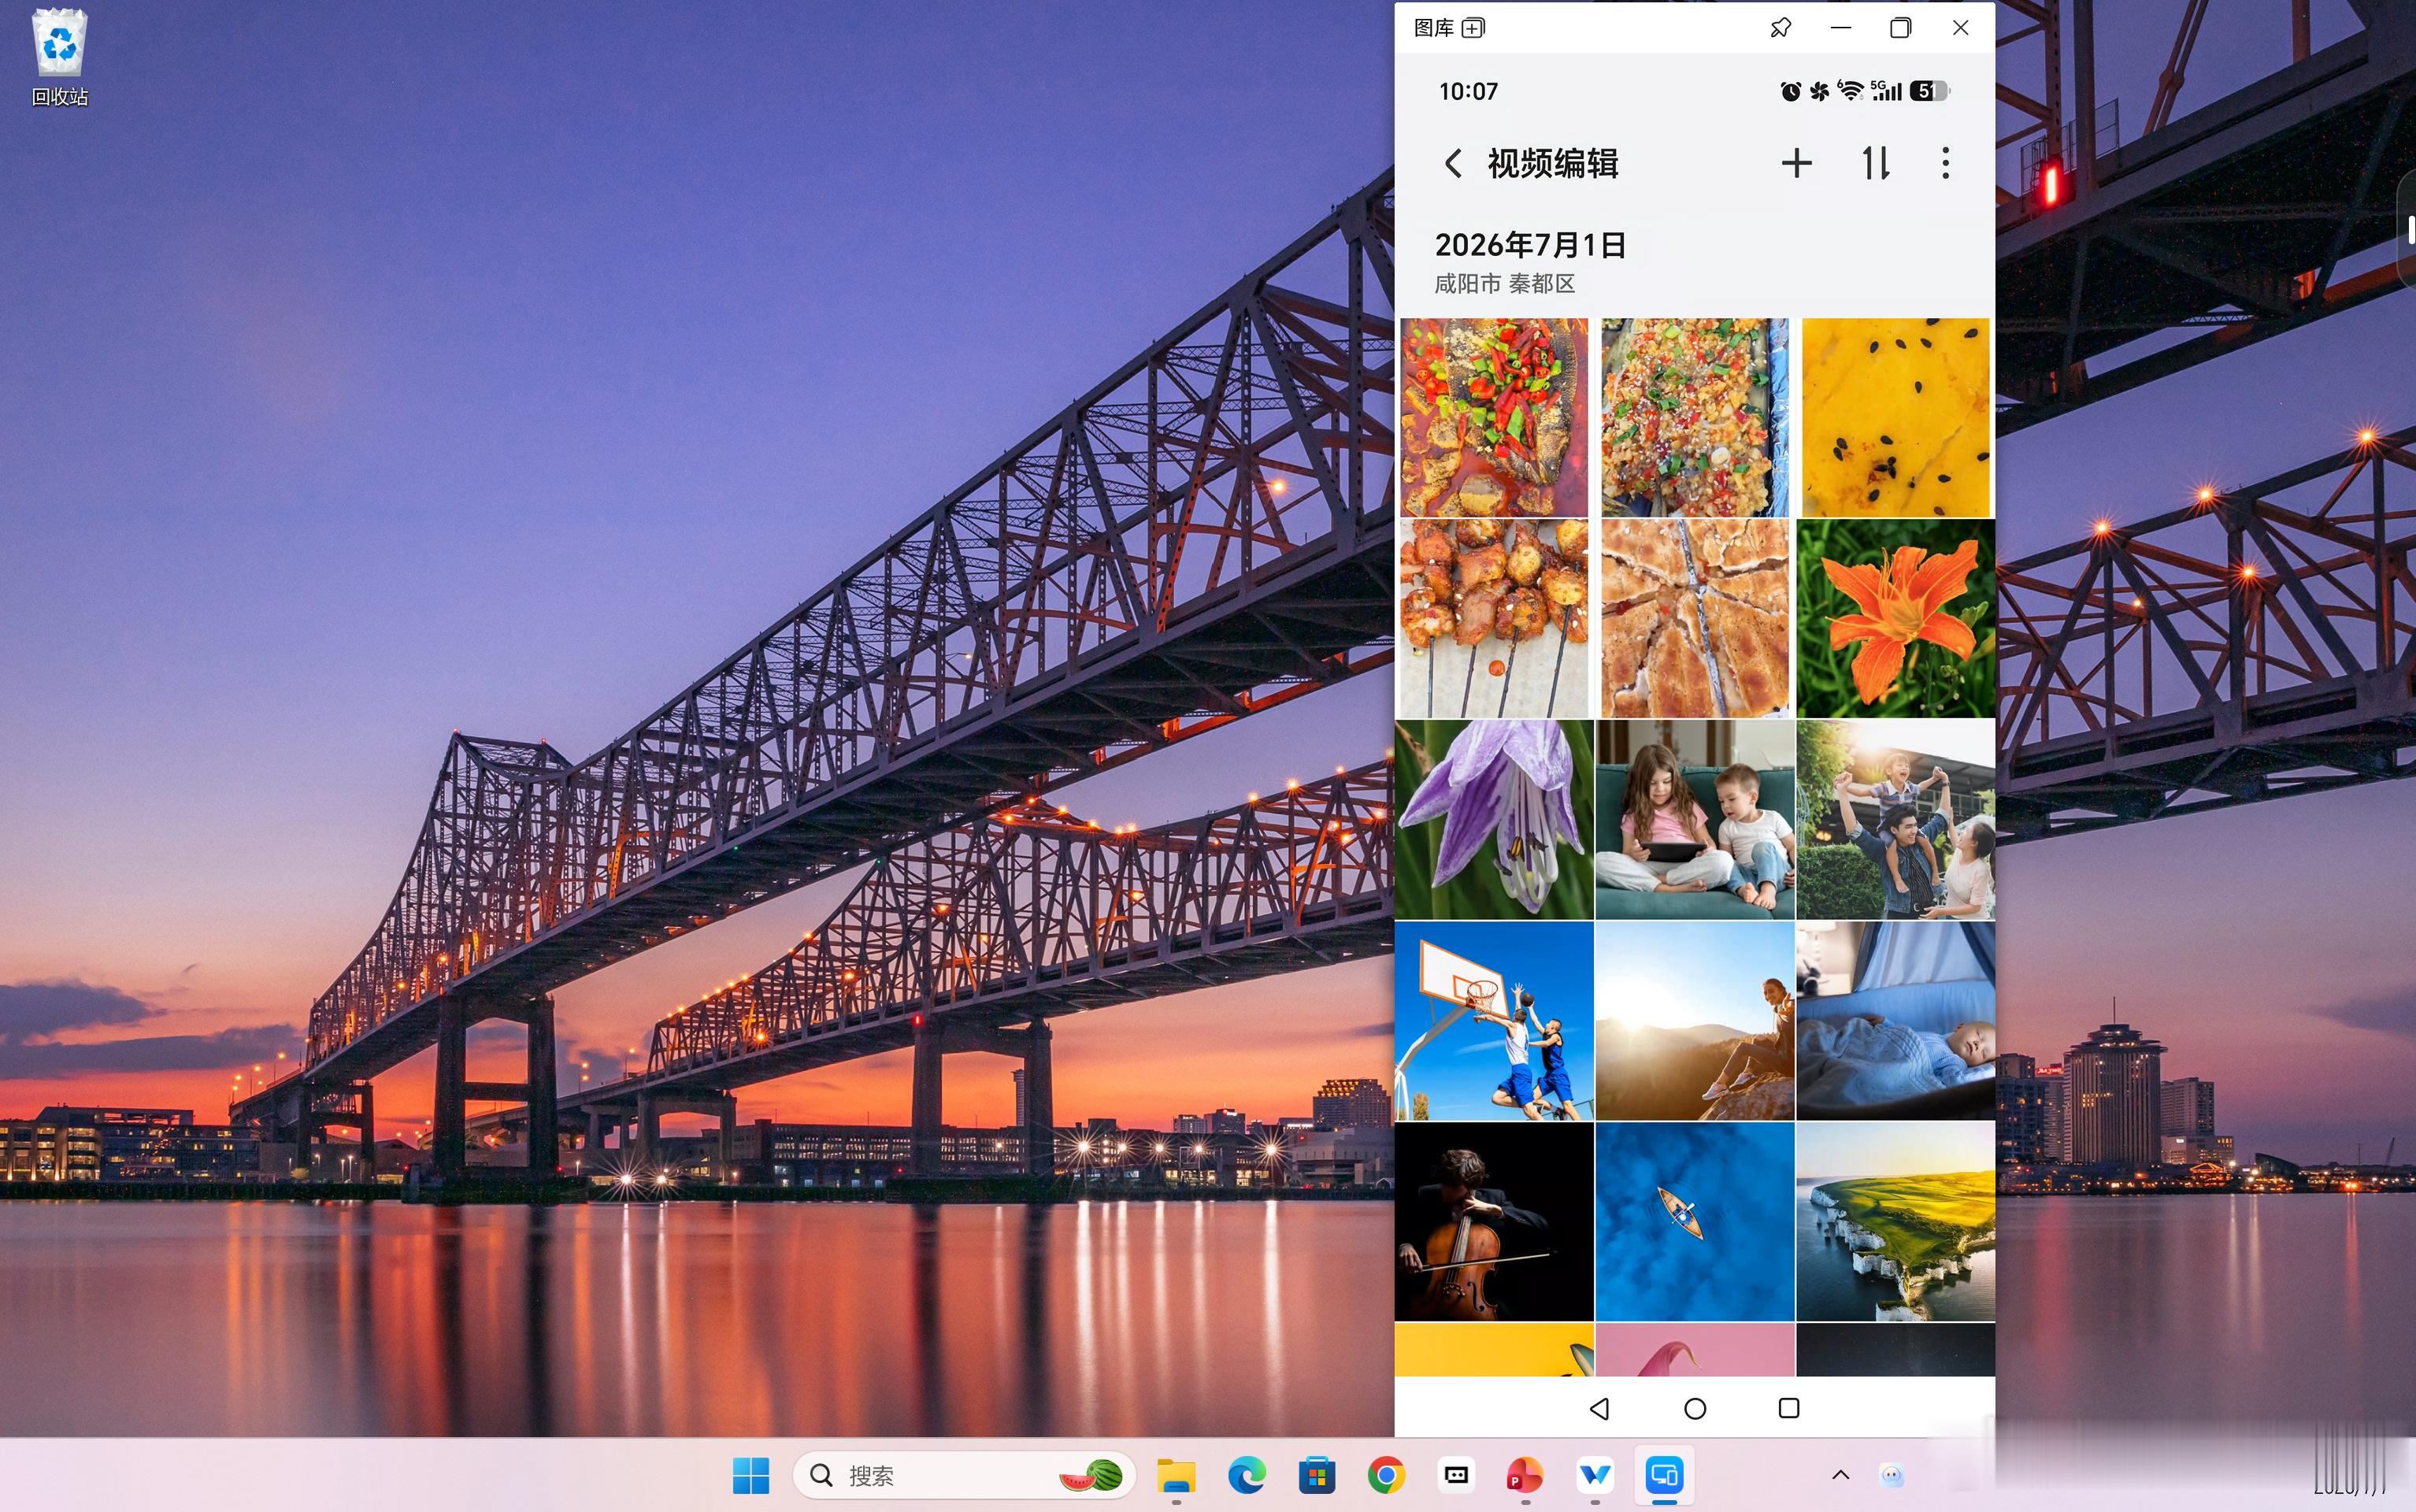
Task: Launch Microsoft Edge from the taskbar
Action: click(x=1247, y=1475)
